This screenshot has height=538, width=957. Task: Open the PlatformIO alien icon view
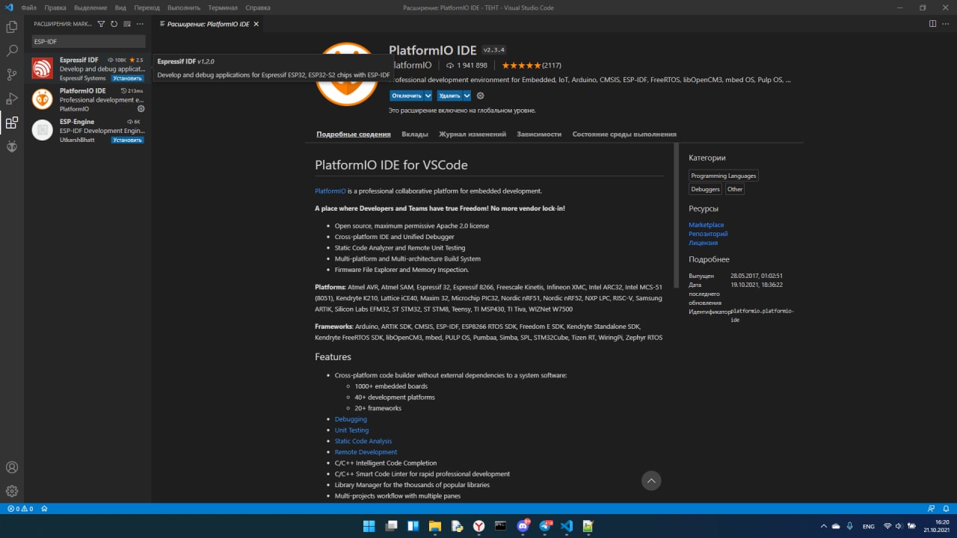click(12, 146)
